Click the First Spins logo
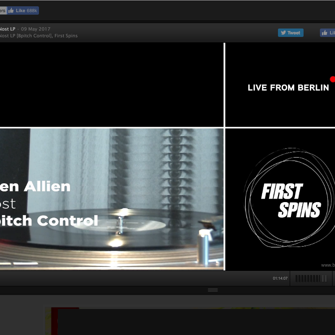Screen dimensions: 335x335 290,197
